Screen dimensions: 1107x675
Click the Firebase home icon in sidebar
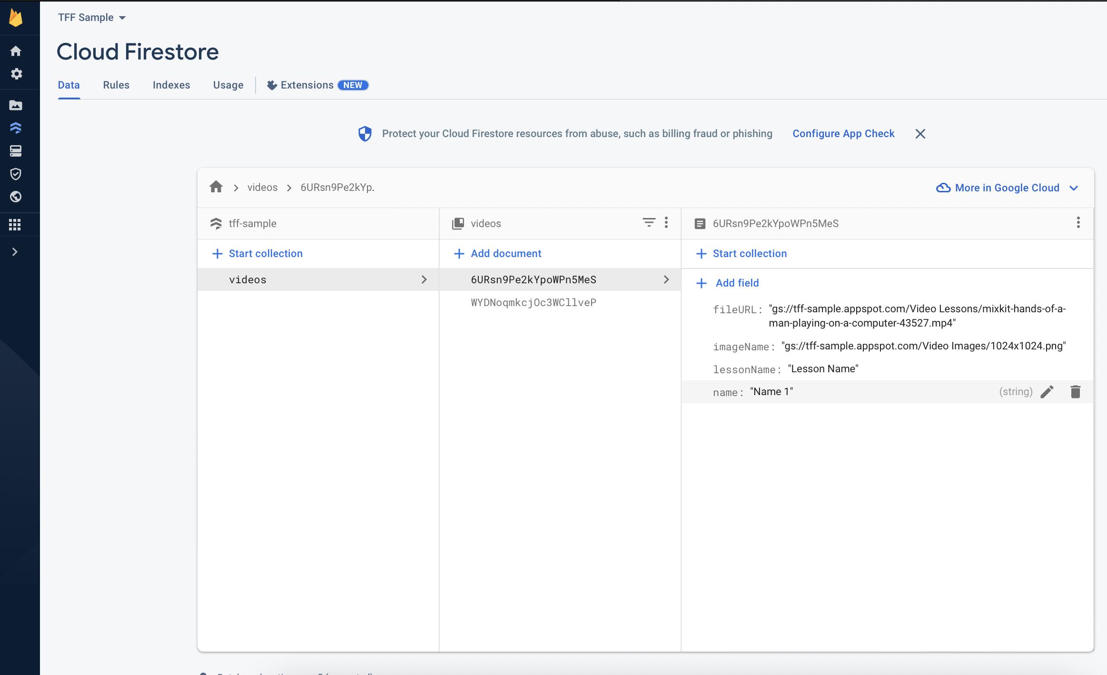[17, 51]
